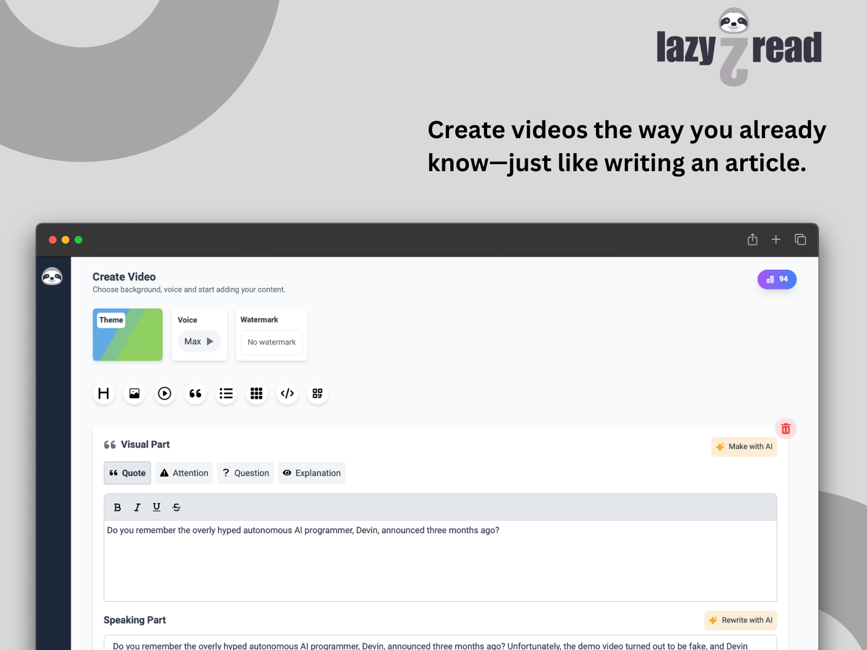867x650 pixels.
Task: Select the Quote tab
Action: [127, 473]
